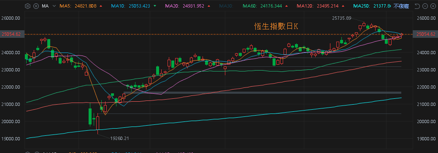The image size is (438, 153).
Task: Select the MA5 value 24821.808
Action: click(86, 6)
